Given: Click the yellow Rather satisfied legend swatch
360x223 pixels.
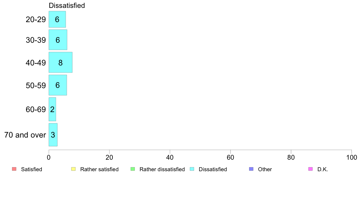Looking at the screenshot, I should coord(73,169).
